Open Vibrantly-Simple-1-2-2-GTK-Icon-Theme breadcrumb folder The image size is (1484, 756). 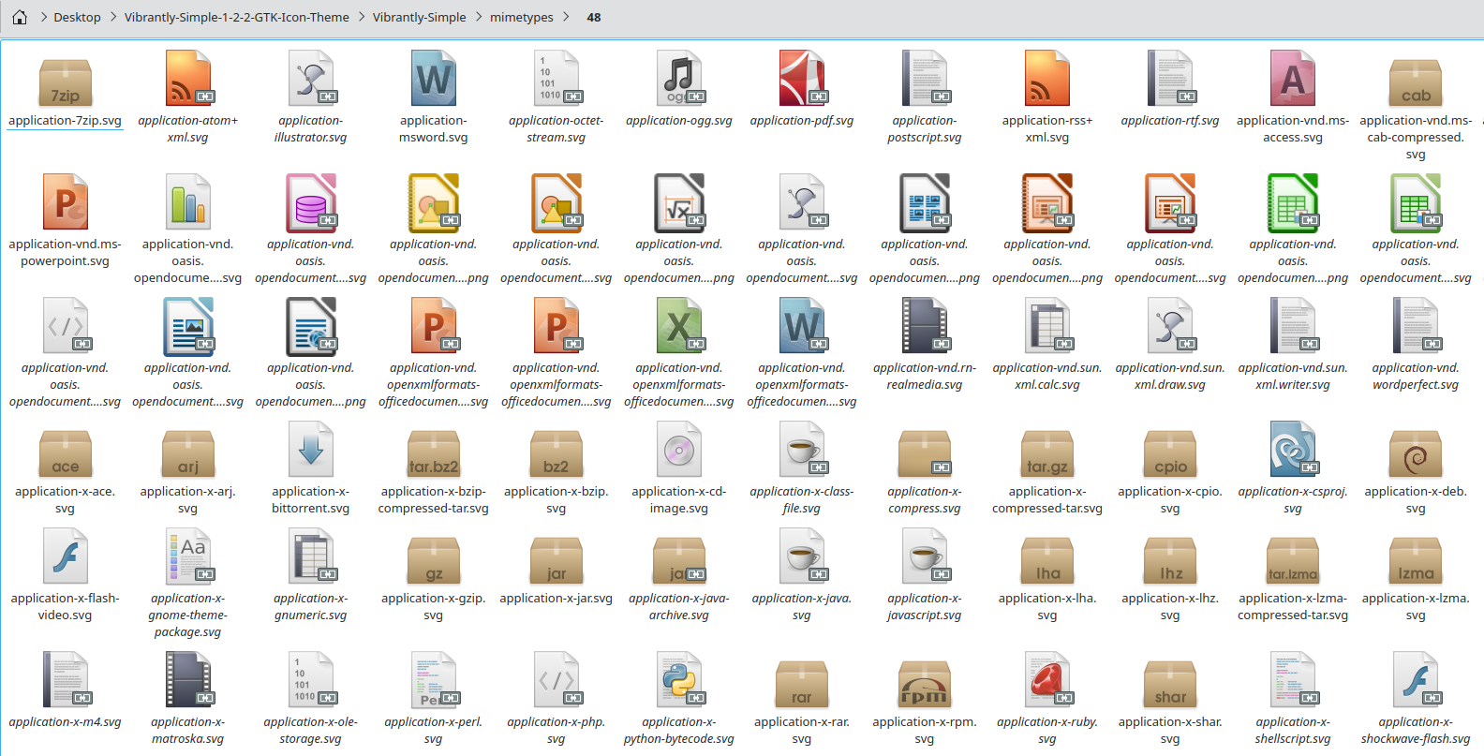(x=237, y=17)
